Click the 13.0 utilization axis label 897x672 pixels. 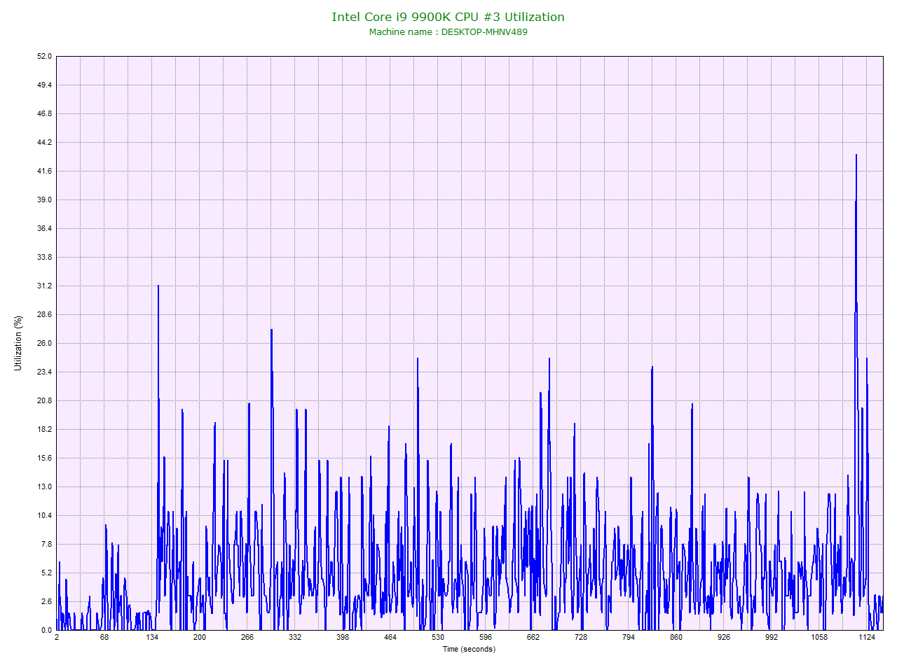pos(45,486)
